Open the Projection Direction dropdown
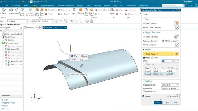198x111 pixels. 170,41
